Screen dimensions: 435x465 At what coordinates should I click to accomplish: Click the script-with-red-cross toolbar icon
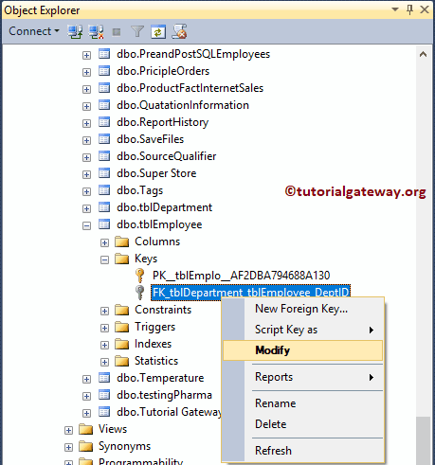pyautogui.click(x=179, y=31)
